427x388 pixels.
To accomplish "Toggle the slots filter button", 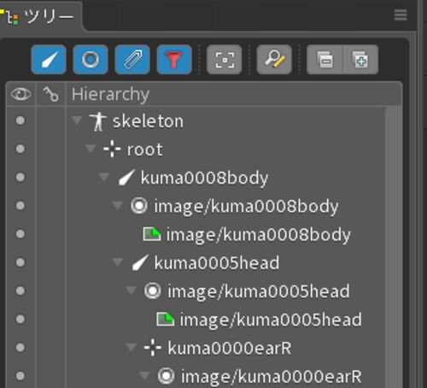I will 91,60.
